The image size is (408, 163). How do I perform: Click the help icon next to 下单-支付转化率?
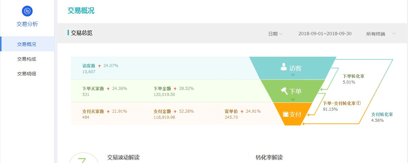pos(359,103)
